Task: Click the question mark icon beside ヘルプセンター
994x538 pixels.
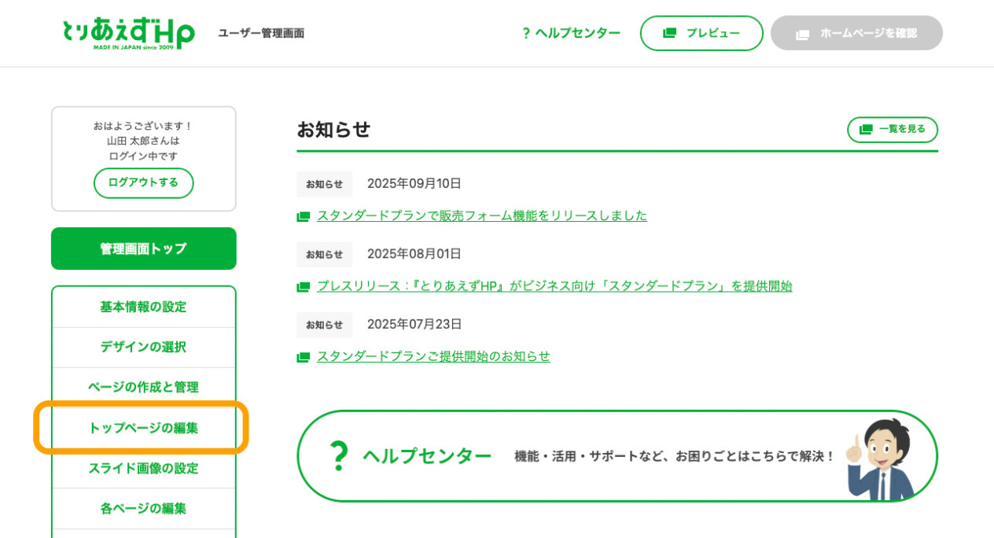Action: [526, 33]
